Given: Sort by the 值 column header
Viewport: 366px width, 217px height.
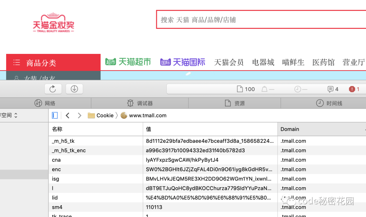Looking at the screenshot, I should click(210, 129).
